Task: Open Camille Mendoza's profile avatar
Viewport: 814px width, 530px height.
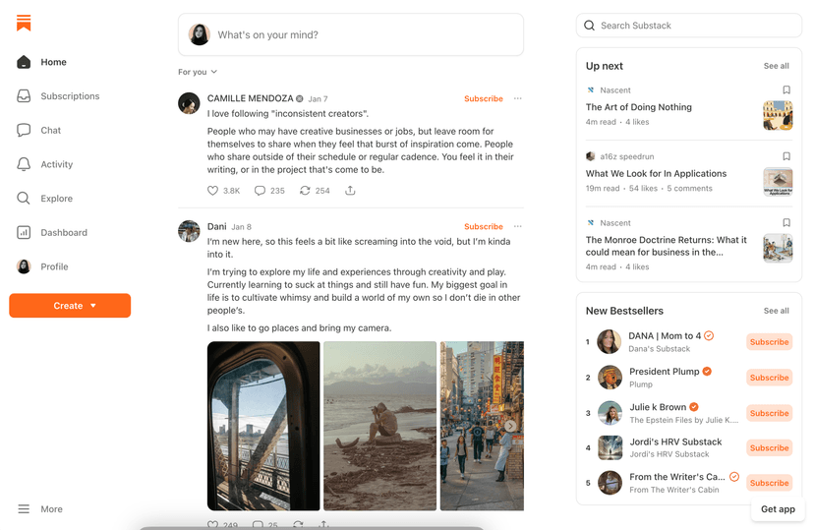Action: [189, 103]
